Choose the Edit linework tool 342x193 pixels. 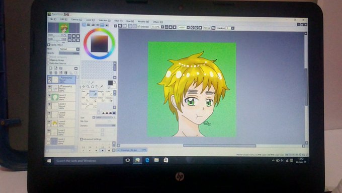[x=85, y=99]
